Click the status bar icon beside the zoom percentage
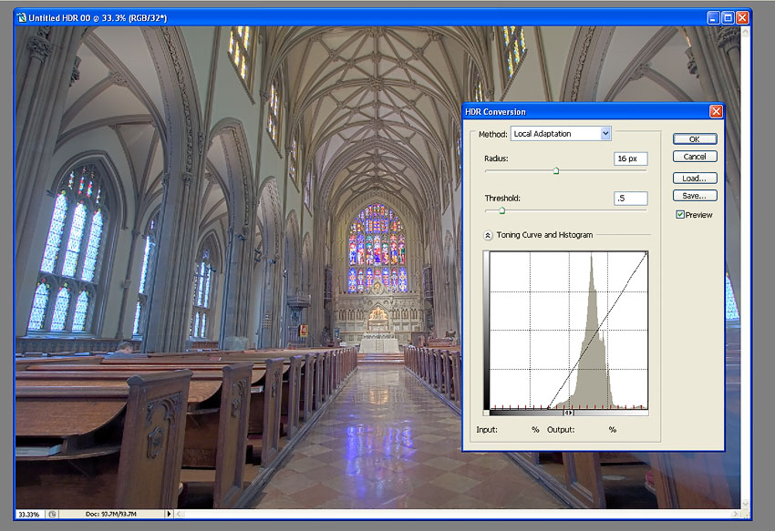The height and width of the screenshot is (531, 775). (54, 515)
